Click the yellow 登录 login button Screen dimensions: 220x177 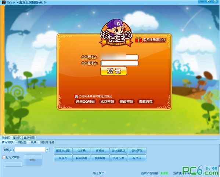(x=113, y=71)
